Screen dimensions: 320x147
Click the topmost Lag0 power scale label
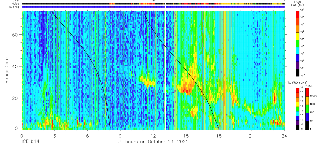303,10
